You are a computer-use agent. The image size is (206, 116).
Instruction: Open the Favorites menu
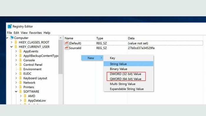click(x=36, y=33)
